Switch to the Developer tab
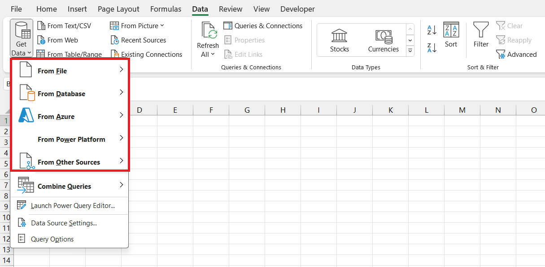Image resolution: width=545 pixels, height=267 pixels. [297, 9]
